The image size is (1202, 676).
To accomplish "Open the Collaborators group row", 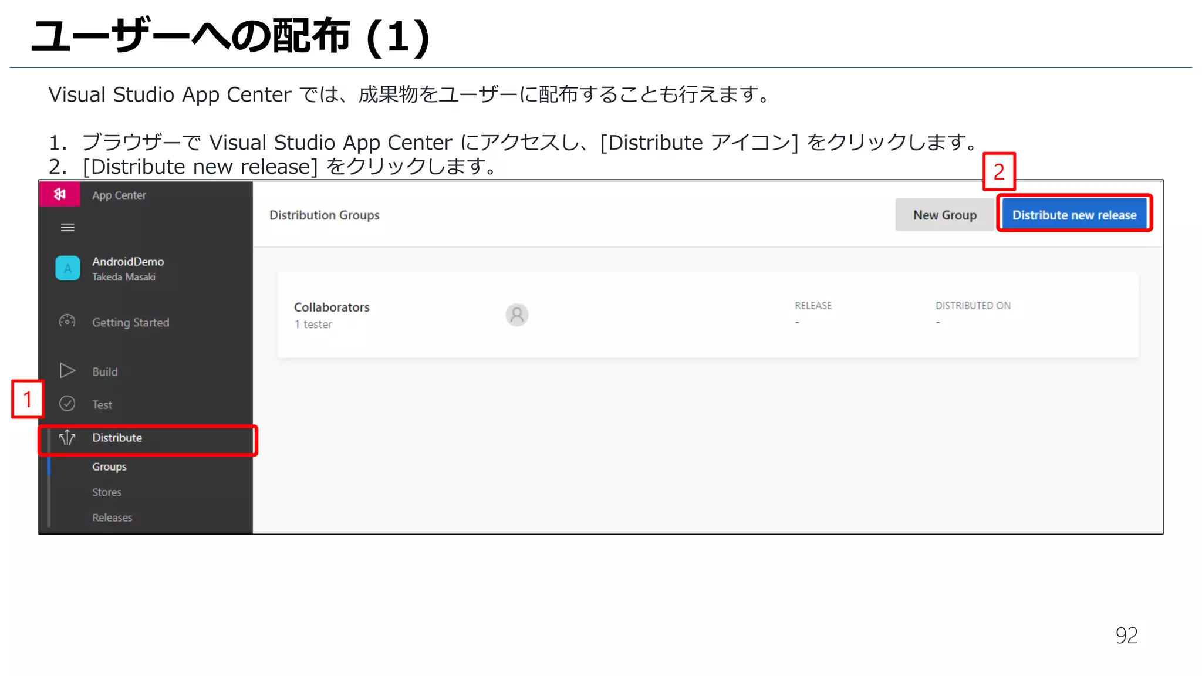I will click(x=708, y=315).
